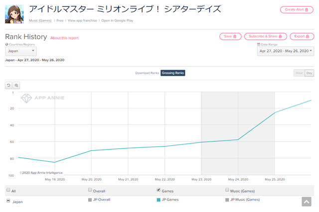Click the globe icon beside Countries/Regions
Viewport: 319px width, 212px height.
pos(6,44)
